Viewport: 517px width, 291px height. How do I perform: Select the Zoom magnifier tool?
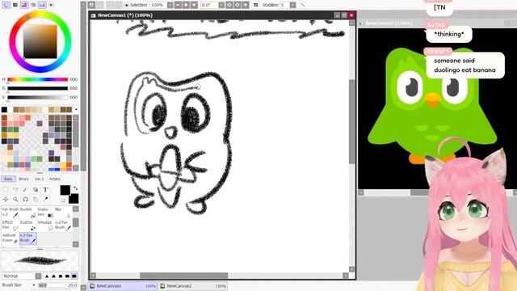15,200
